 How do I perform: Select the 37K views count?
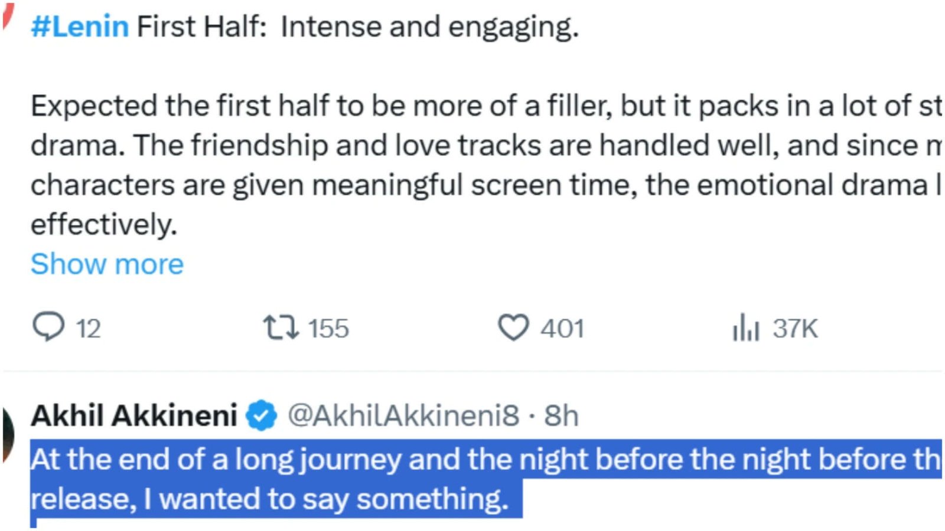pos(796,329)
